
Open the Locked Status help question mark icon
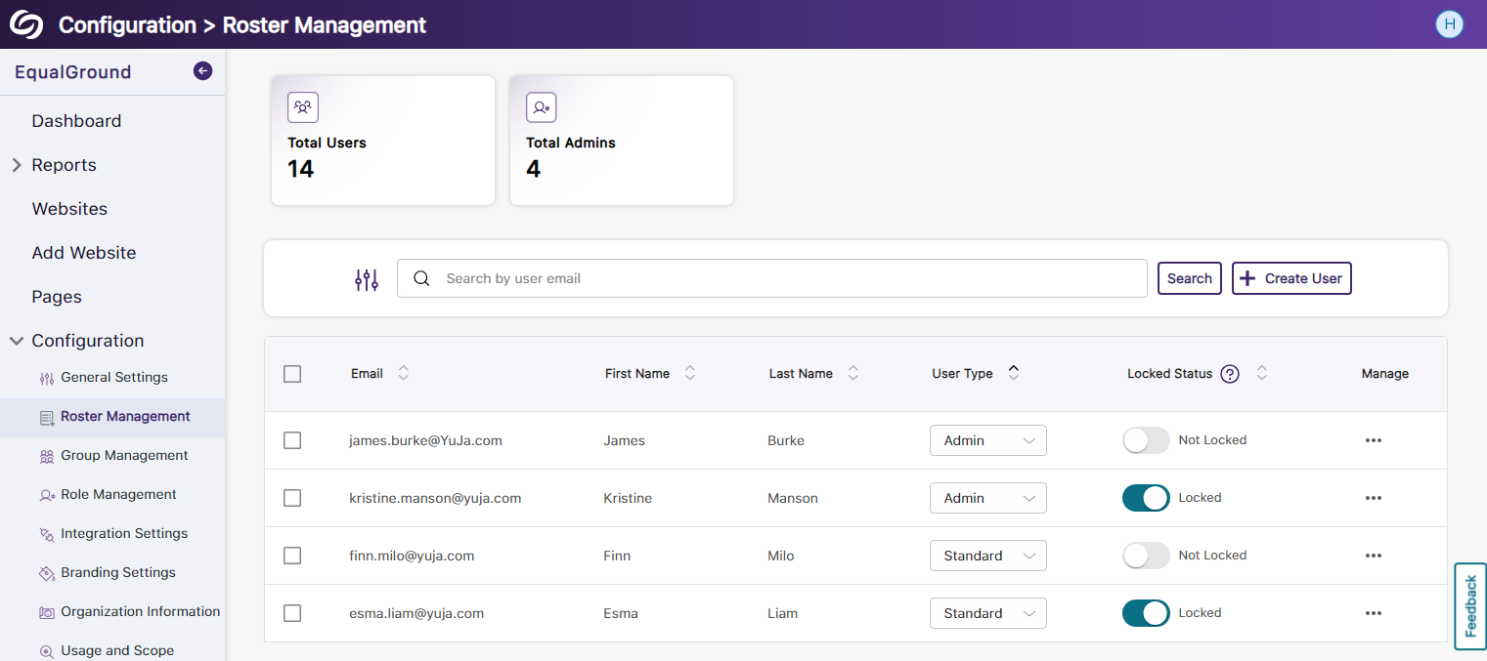tap(1230, 373)
